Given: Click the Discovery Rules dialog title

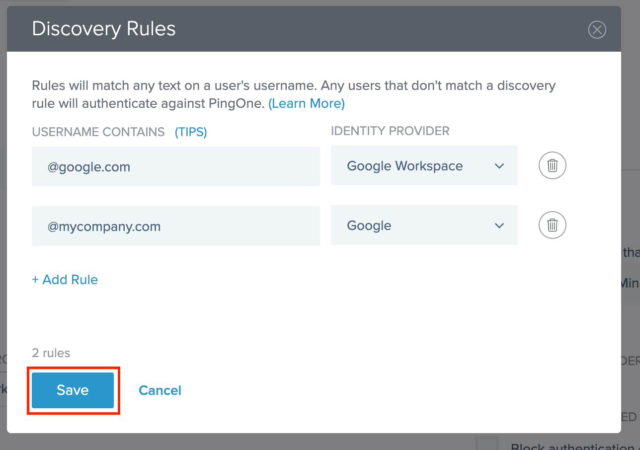Looking at the screenshot, I should tap(104, 29).
